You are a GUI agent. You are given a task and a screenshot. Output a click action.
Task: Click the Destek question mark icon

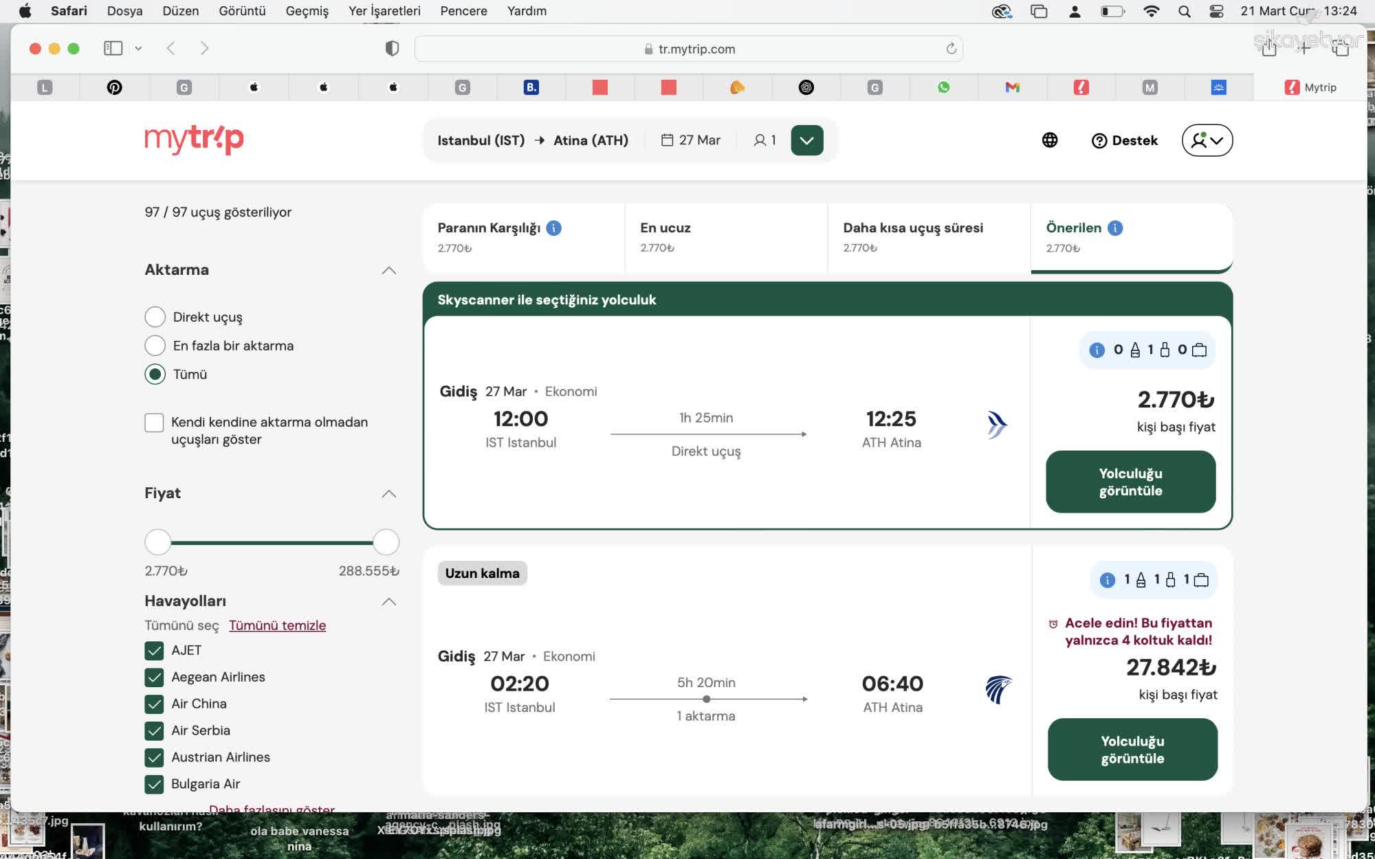pyautogui.click(x=1099, y=140)
